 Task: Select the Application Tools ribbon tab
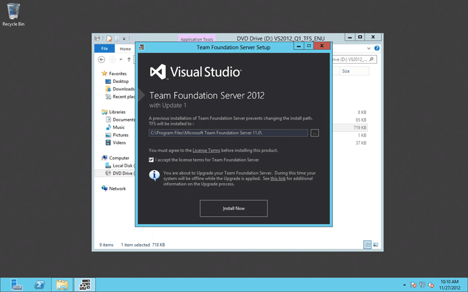pyautogui.click(x=197, y=39)
